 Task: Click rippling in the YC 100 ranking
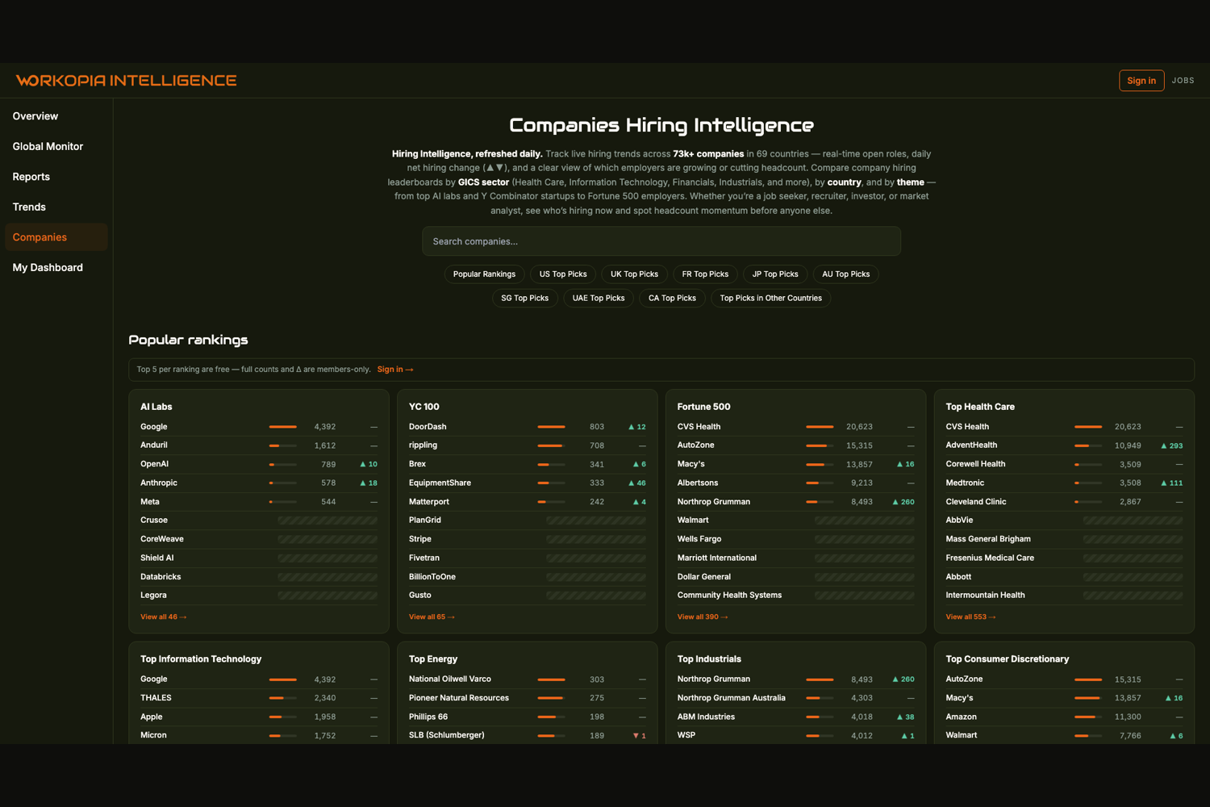pyautogui.click(x=528, y=445)
